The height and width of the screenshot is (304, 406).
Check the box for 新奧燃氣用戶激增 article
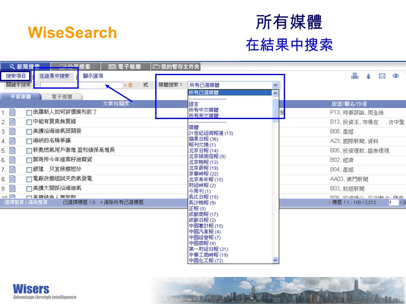pyautogui.click(x=29, y=151)
